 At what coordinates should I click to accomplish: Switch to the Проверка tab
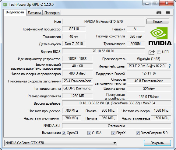click(52, 13)
